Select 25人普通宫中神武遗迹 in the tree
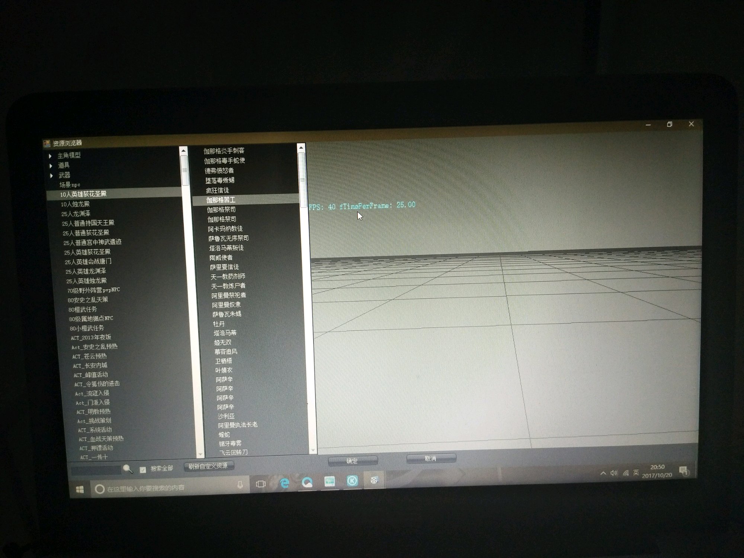This screenshot has width=744, height=558. pyautogui.click(x=92, y=243)
